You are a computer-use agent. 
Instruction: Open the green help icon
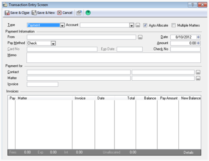coord(88,13)
